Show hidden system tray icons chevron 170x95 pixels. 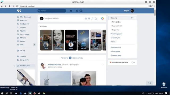pyautogui.click(x=146, y=93)
